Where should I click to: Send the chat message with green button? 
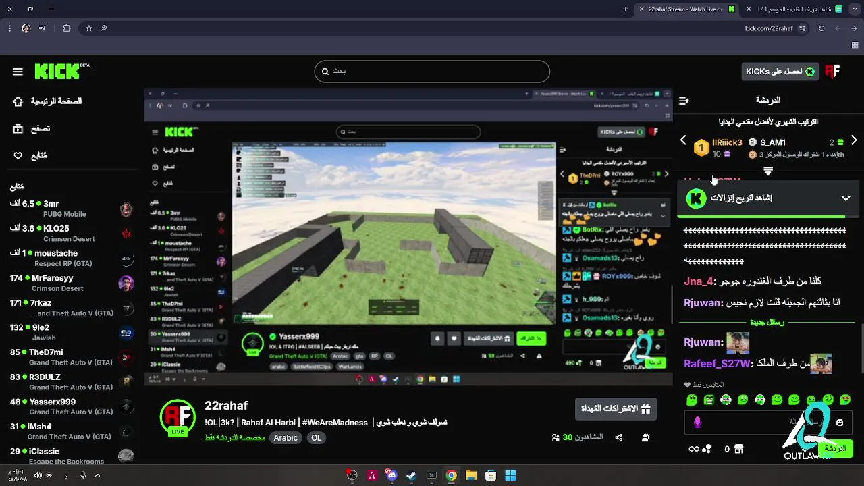(835, 449)
